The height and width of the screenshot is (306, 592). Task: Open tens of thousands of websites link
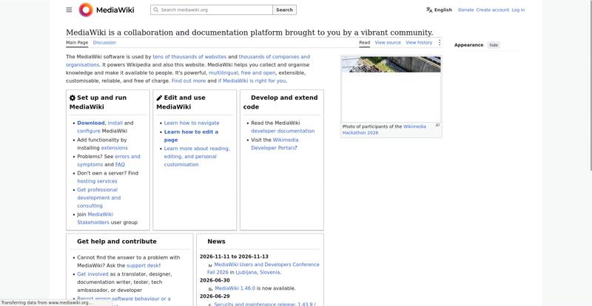[189, 57]
